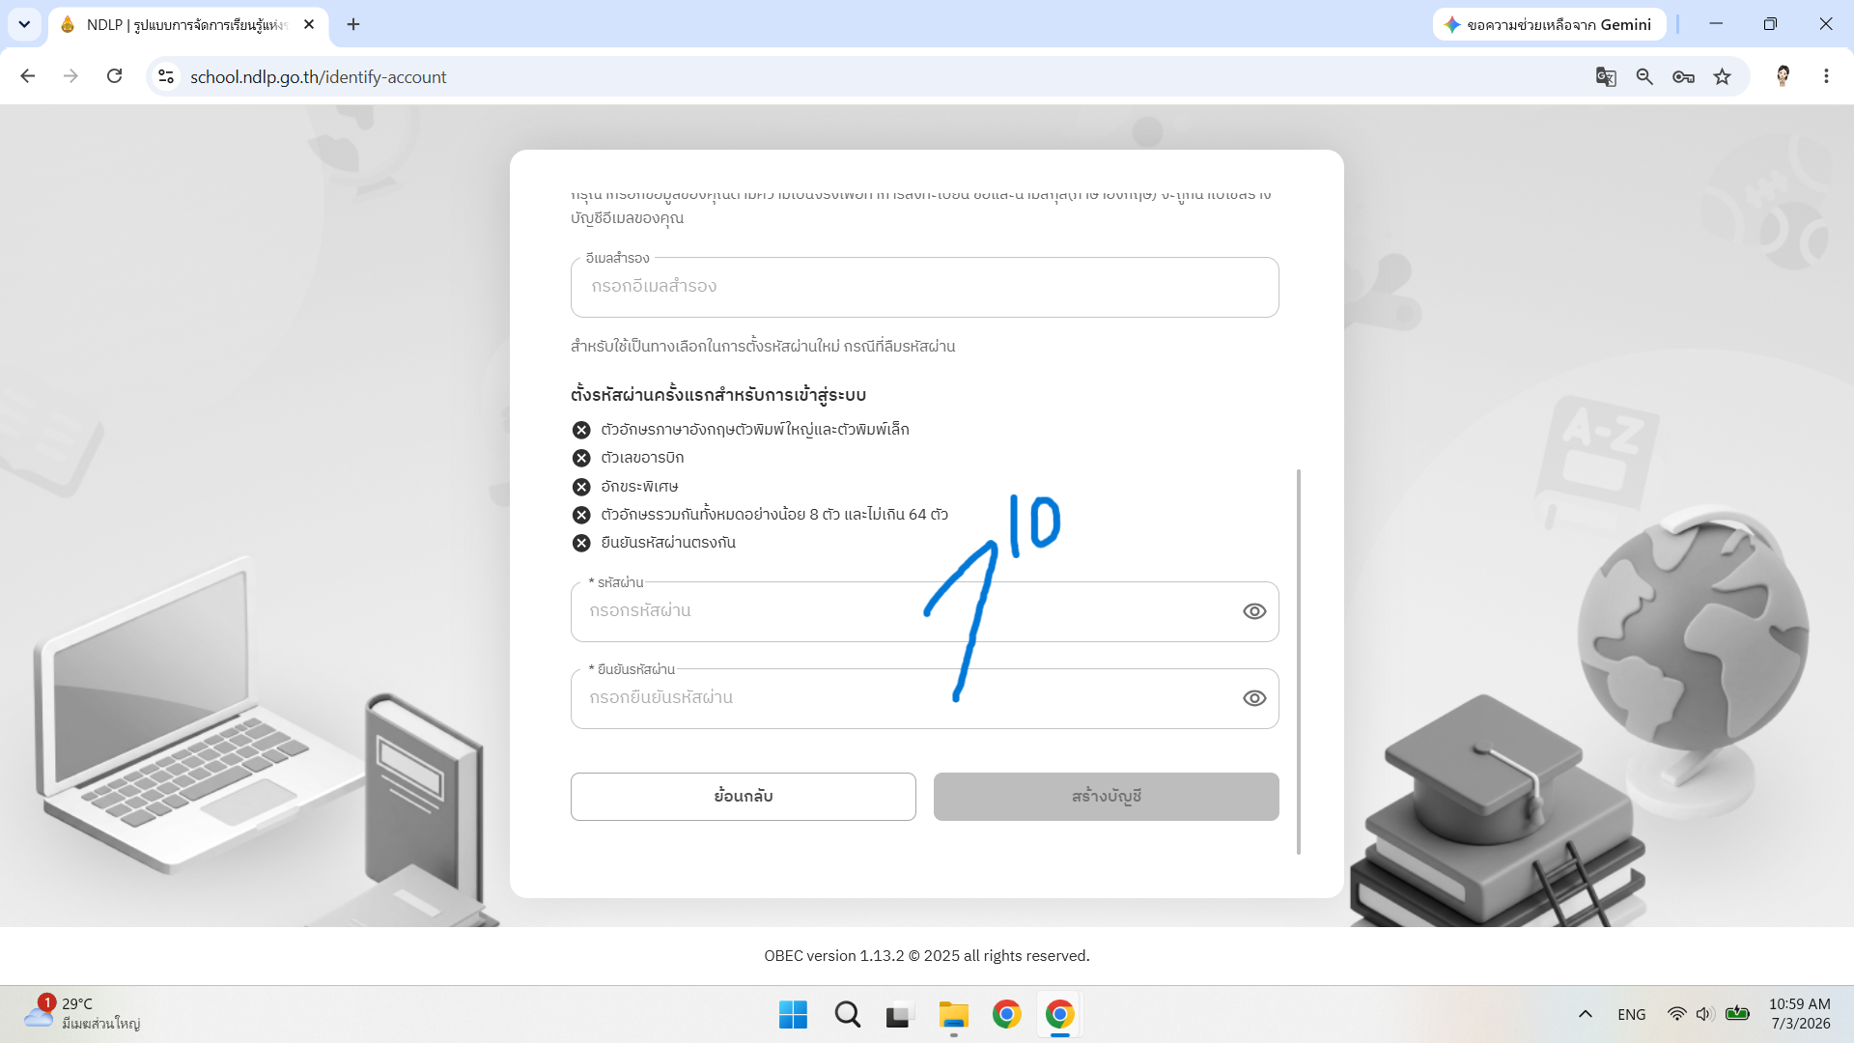
Task: Go back with the browser back arrow
Action: click(27, 76)
